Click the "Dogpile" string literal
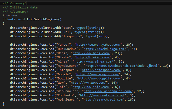Screen dimensions: 172x109 (x=64, y=78)
